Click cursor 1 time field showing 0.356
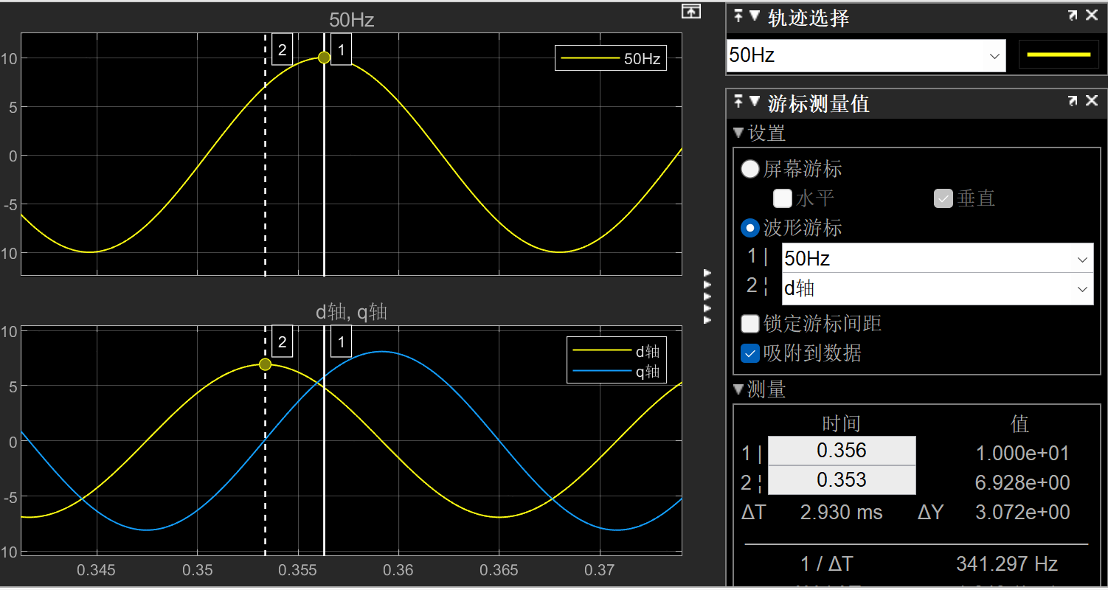Screen dimensions: 1108x590 tap(842, 451)
